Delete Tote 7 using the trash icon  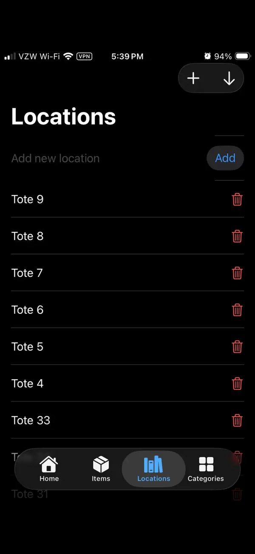click(237, 273)
